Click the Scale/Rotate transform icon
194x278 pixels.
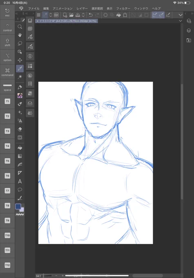coord(125,15)
